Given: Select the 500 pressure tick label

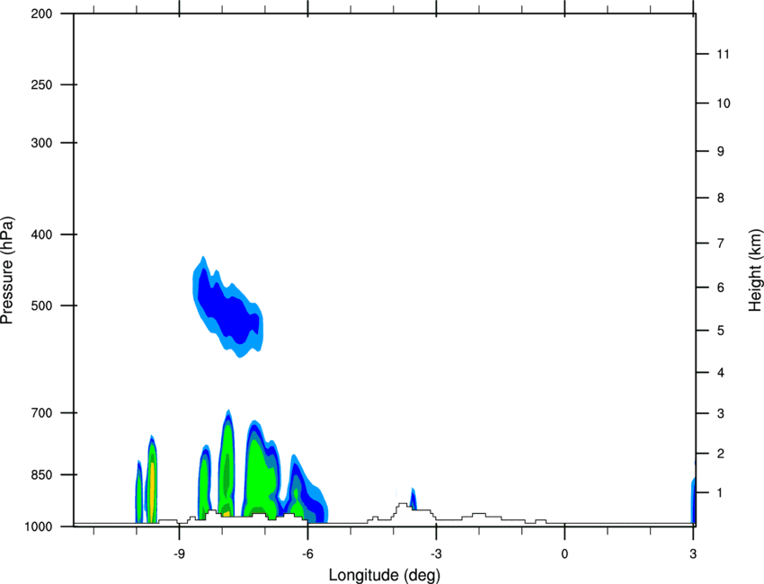Looking at the screenshot, I should click(41, 305).
